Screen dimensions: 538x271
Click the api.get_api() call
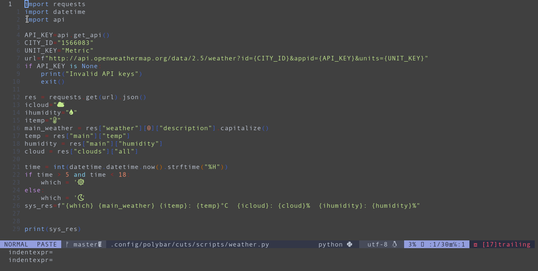[x=84, y=35]
